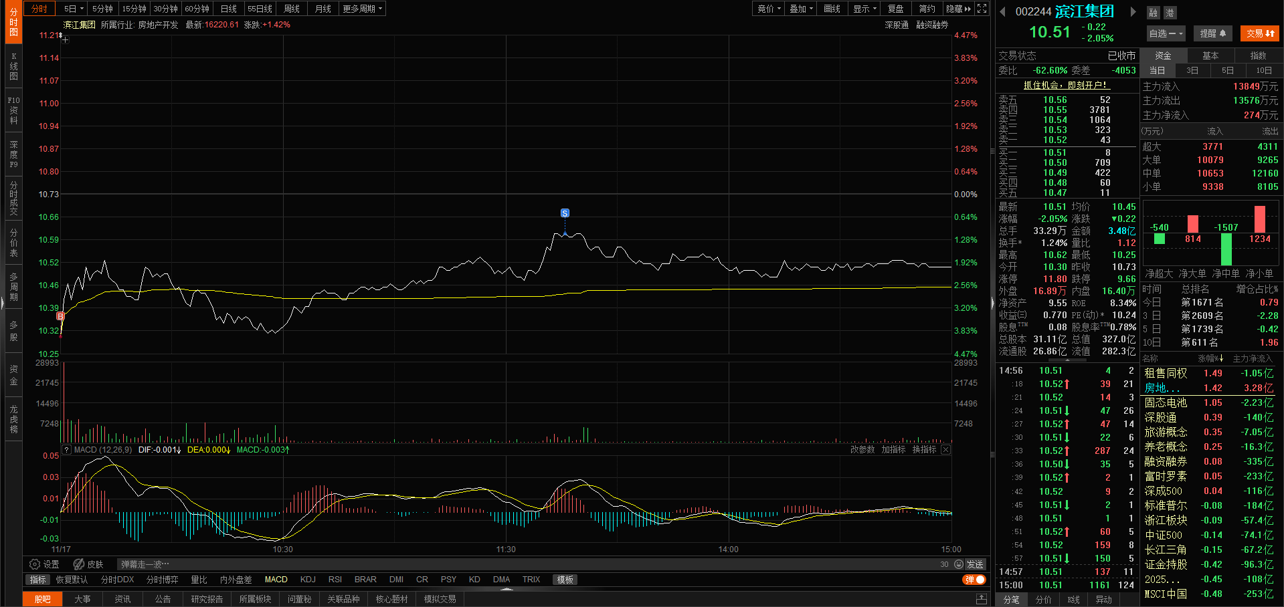Image resolution: width=1284 pixels, height=607 pixels.
Task: Click the export icon at bottom bar
Action: coord(982,598)
